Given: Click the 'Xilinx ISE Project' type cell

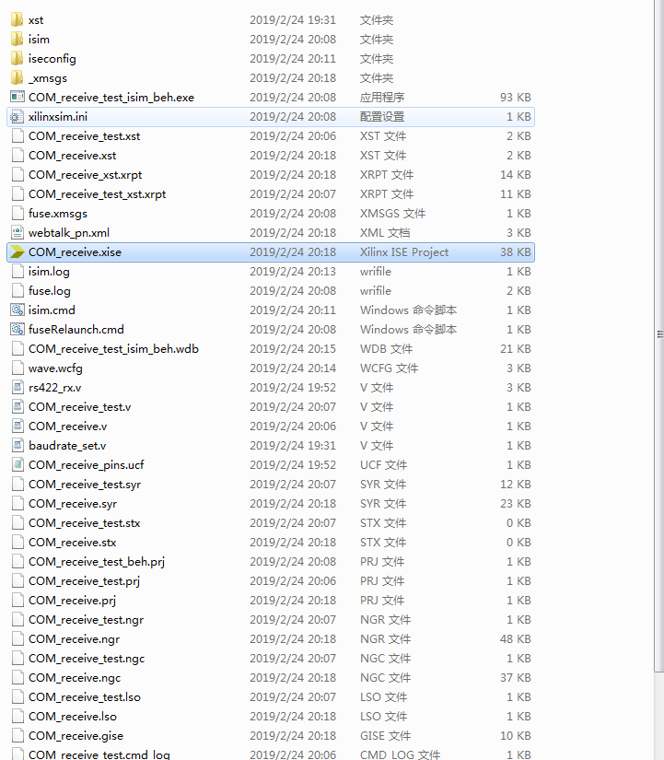Looking at the screenshot, I should click(404, 252).
